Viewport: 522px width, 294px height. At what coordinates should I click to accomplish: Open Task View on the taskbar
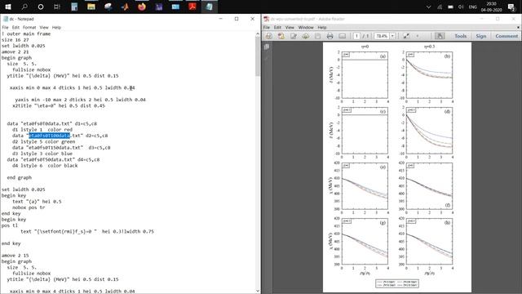57,7
